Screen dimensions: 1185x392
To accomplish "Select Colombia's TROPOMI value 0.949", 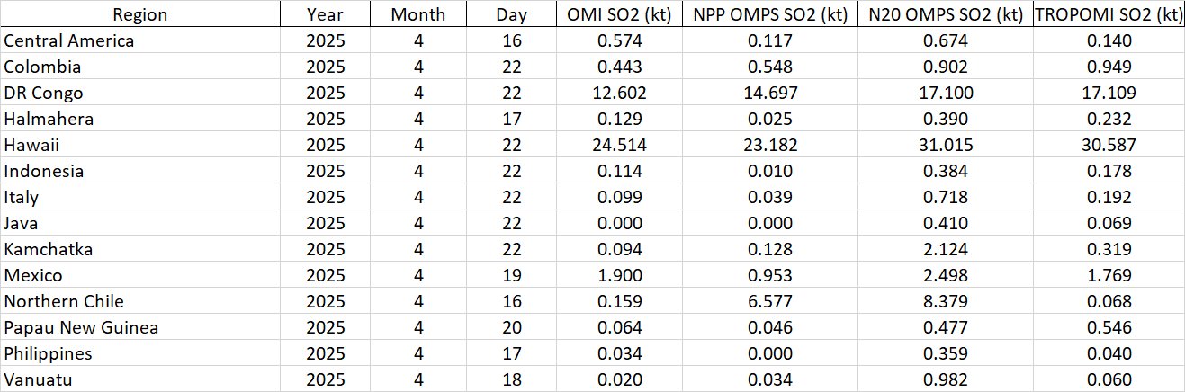I will point(1109,67).
